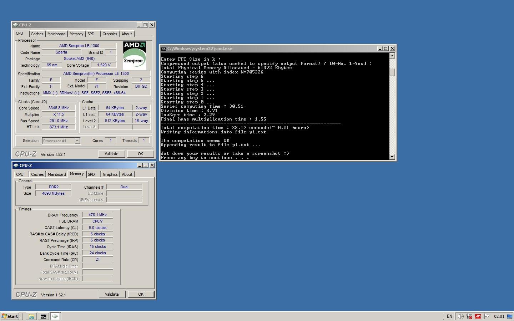Click the Show Desktop button in tray
Screen dimensions: 514x321
coord(510,316)
